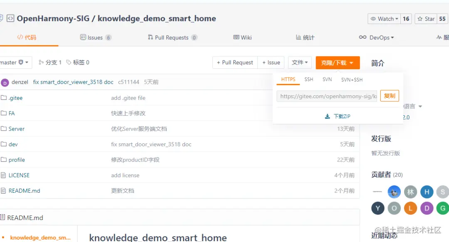Open OpenHarmony-SIG organization link
This screenshot has width=449, height=242.
(x=53, y=18)
